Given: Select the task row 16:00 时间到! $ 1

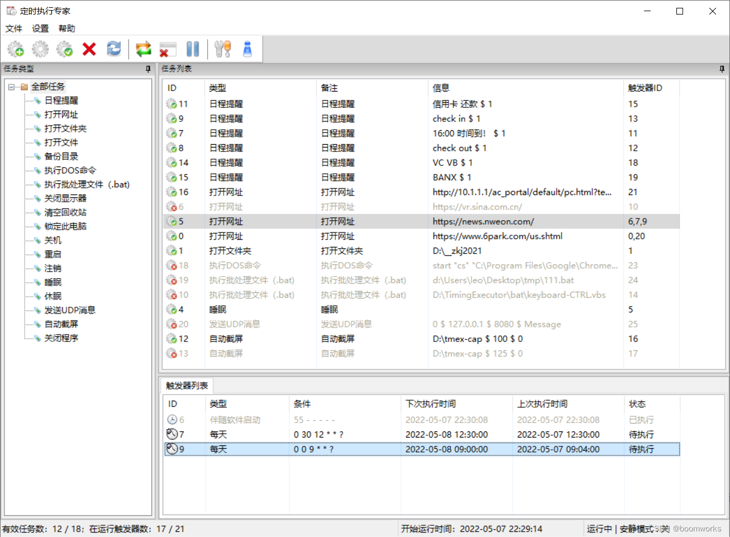Looking at the screenshot, I should pos(422,133).
